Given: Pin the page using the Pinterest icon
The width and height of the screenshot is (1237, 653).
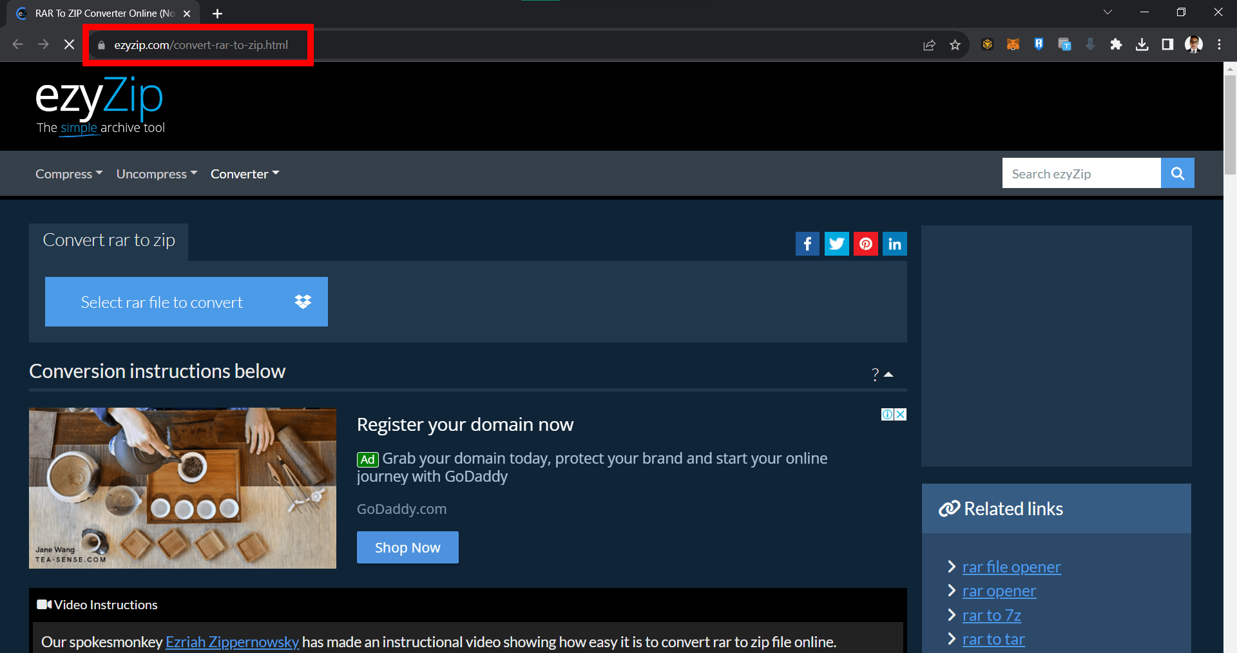Looking at the screenshot, I should [x=865, y=243].
